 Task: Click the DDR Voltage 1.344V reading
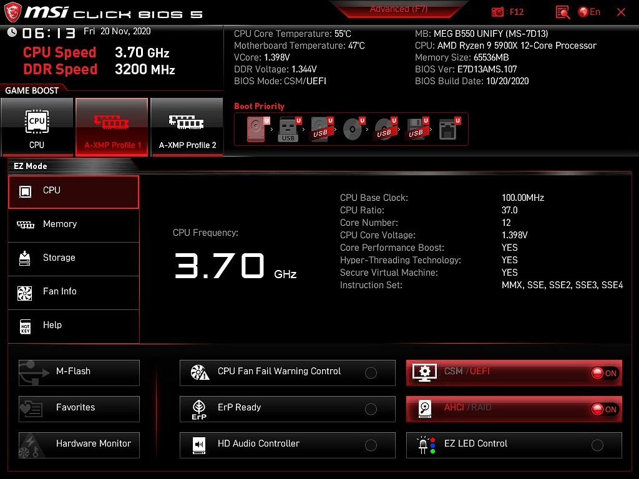[275, 69]
